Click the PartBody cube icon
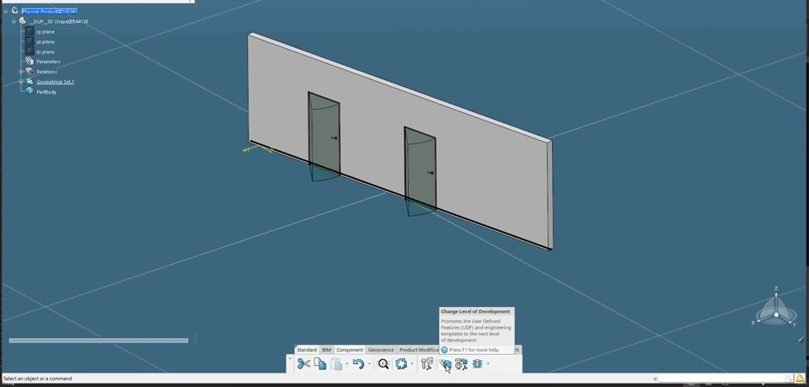Viewport: 809px width, 387px height. point(30,91)
